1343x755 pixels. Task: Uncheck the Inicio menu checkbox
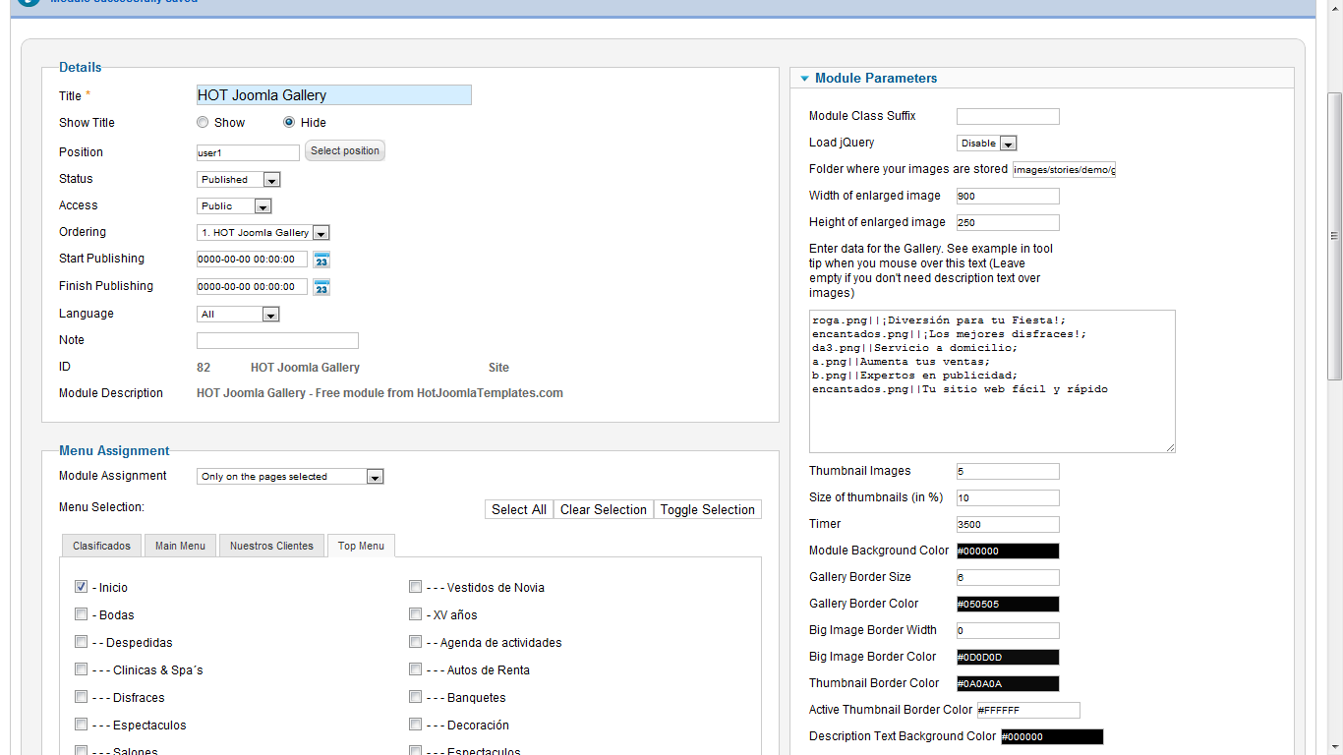(81, 587)
